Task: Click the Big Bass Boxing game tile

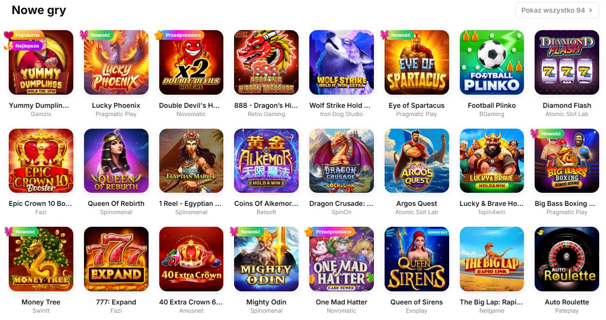Action: coord(567,161)
